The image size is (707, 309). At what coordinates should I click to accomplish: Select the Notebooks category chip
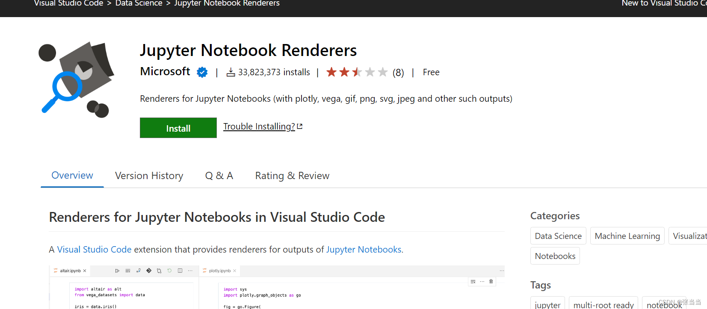(555, 256)
